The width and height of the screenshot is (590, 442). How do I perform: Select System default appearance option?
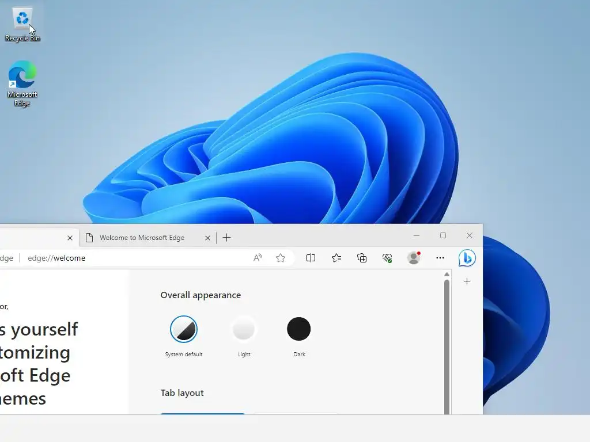click(x=184, y=329)
